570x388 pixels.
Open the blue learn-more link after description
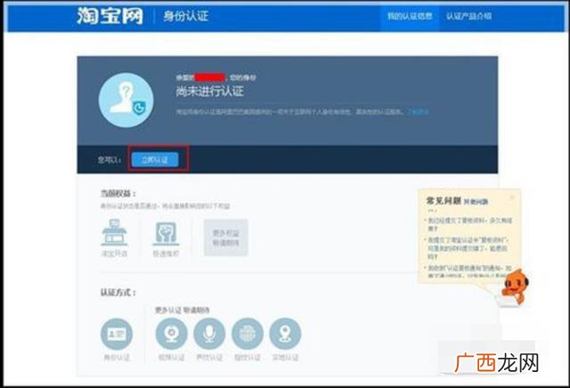click(418, 111)
